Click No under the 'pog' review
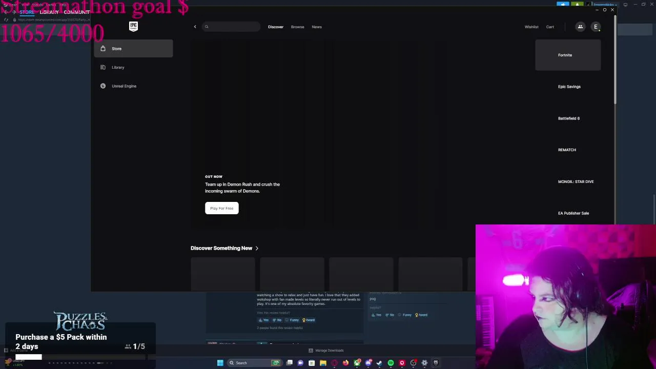The image size is (656, 369). (x=389, y=315)
